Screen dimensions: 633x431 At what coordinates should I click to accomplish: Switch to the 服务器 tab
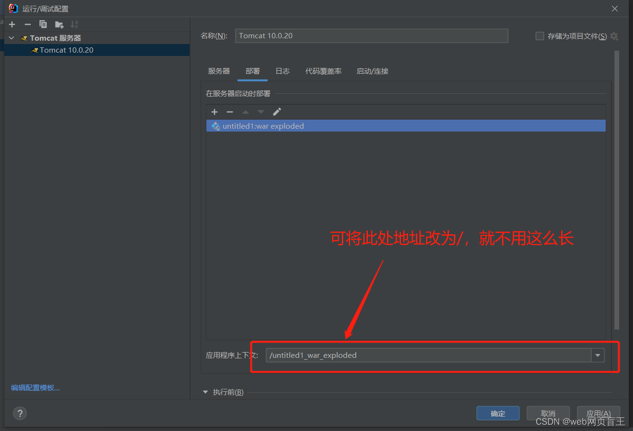click(x=219, y=71)
